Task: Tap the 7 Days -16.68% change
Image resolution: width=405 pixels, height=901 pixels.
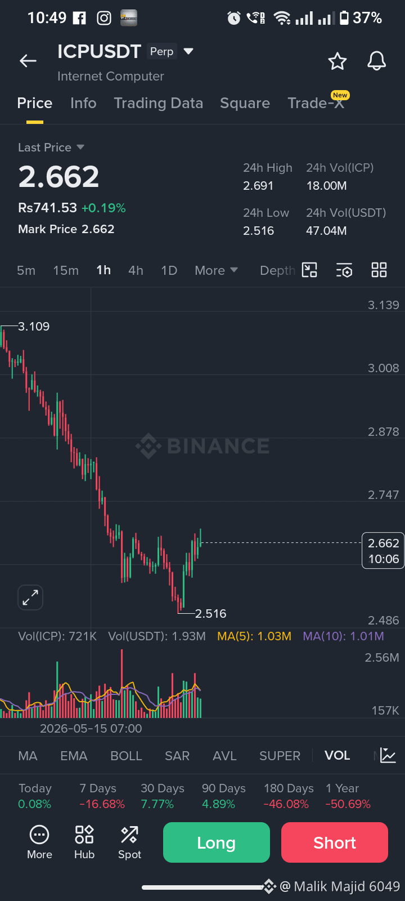Action: click(102, 796)
